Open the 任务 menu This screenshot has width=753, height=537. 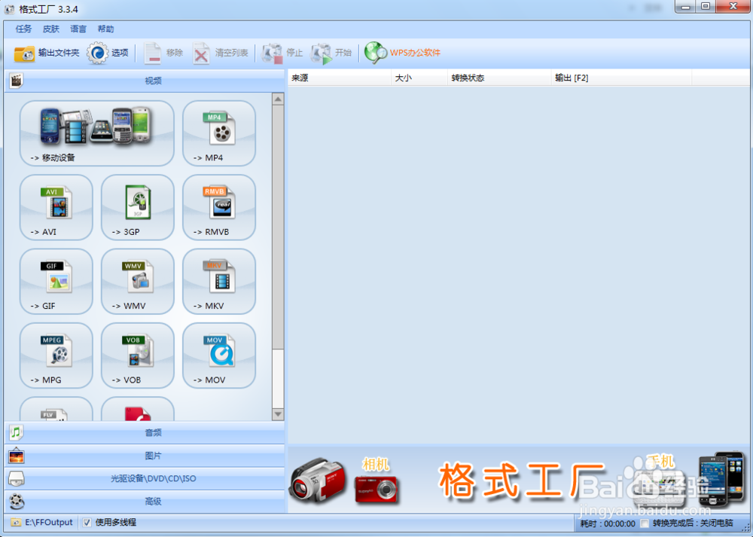tap(23, 29)
